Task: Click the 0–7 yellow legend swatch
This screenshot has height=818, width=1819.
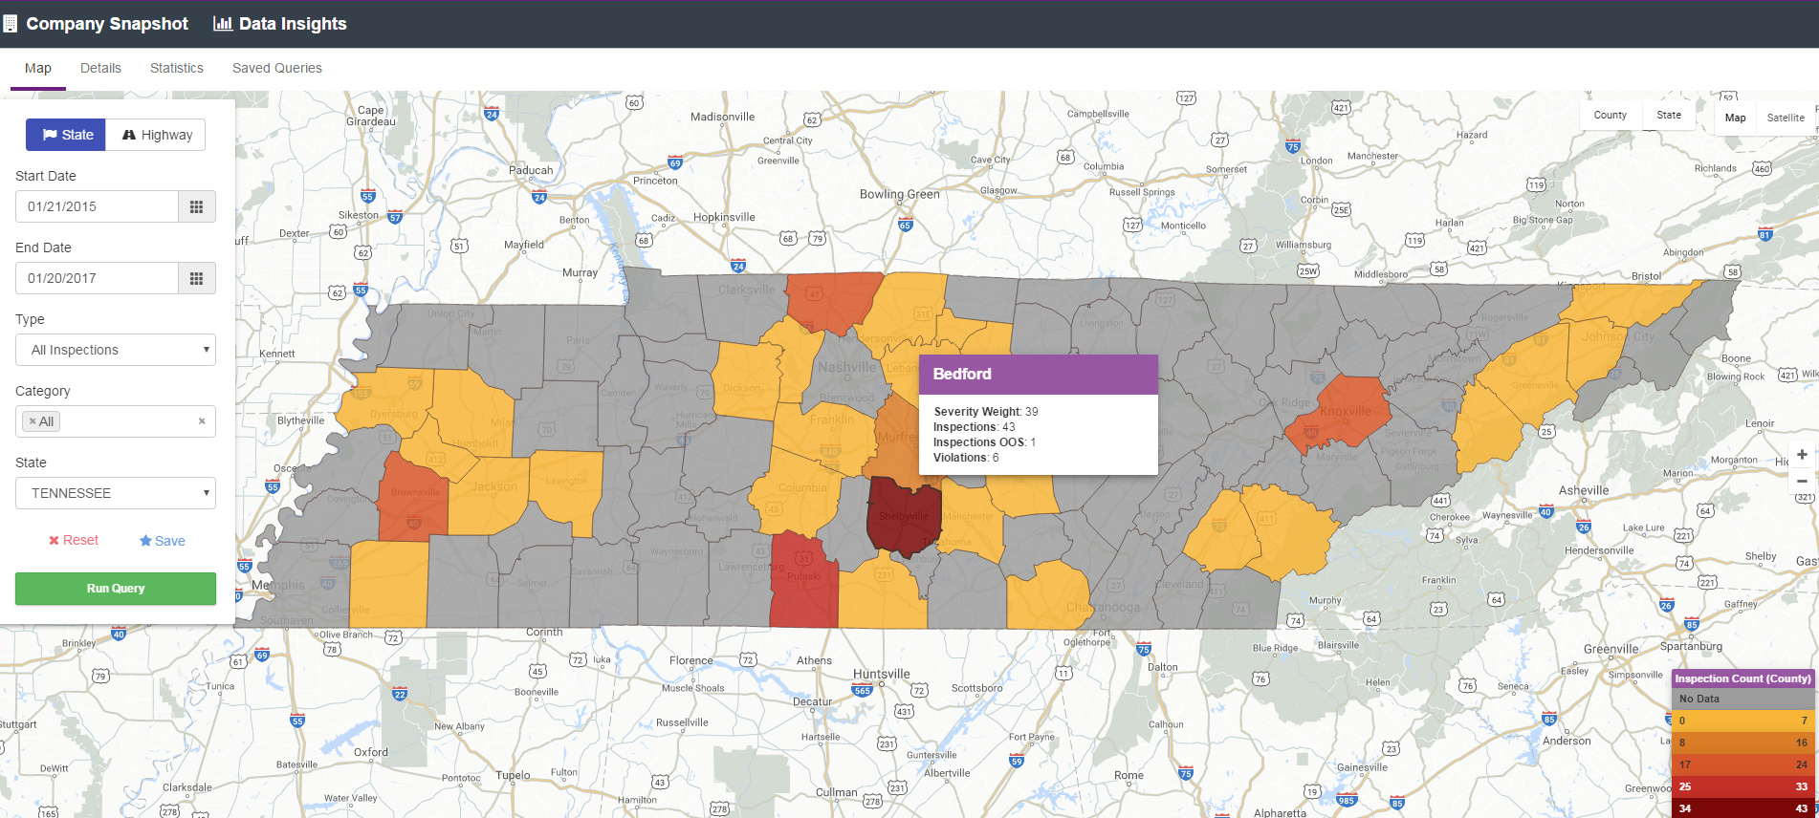Action: pyautogui.click(x=1742, y=721)
